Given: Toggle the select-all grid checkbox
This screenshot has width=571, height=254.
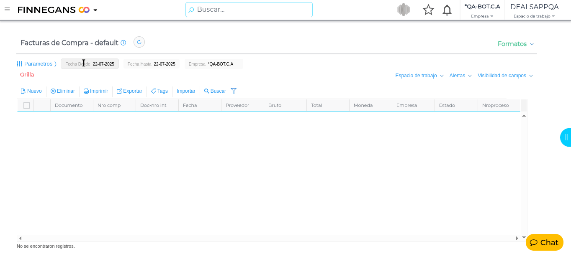Looking at the screenshot, I should (x=26, y=105).
